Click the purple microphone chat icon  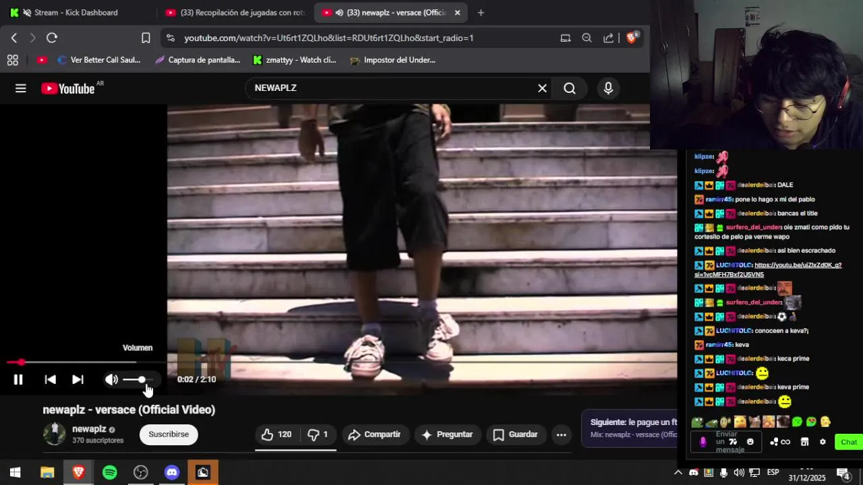click(x=703, y=442)
